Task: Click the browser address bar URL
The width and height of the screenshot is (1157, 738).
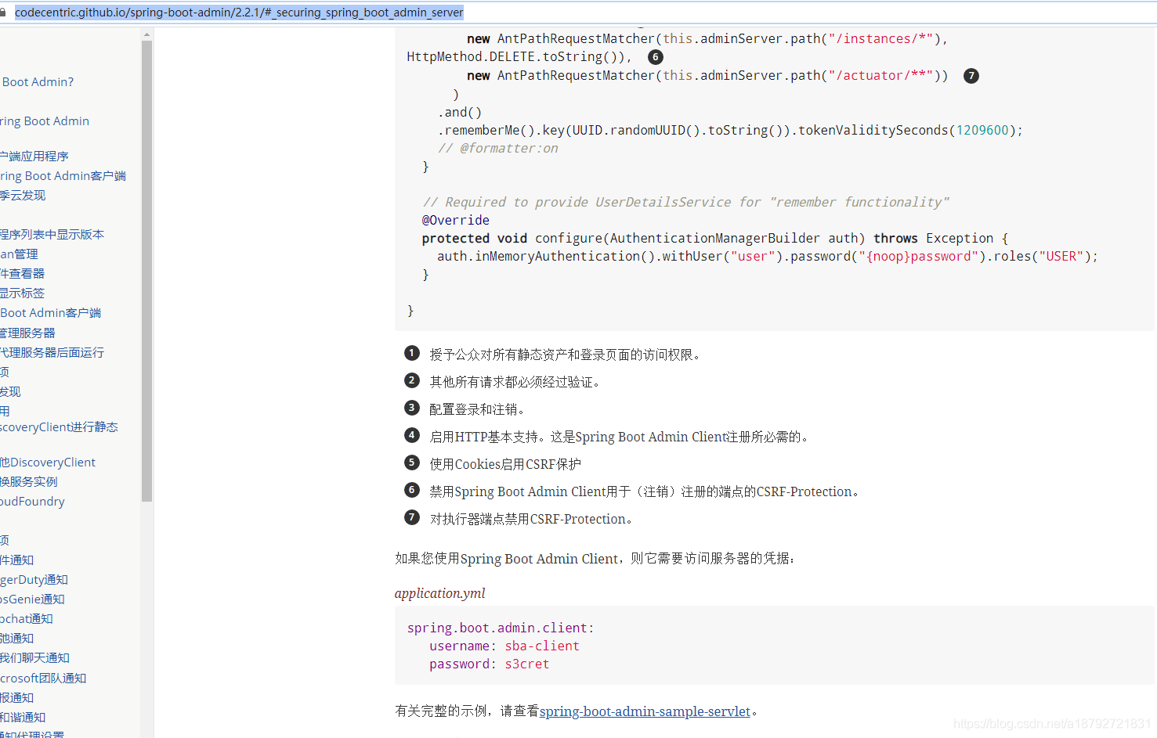Action: coord(239,13)
